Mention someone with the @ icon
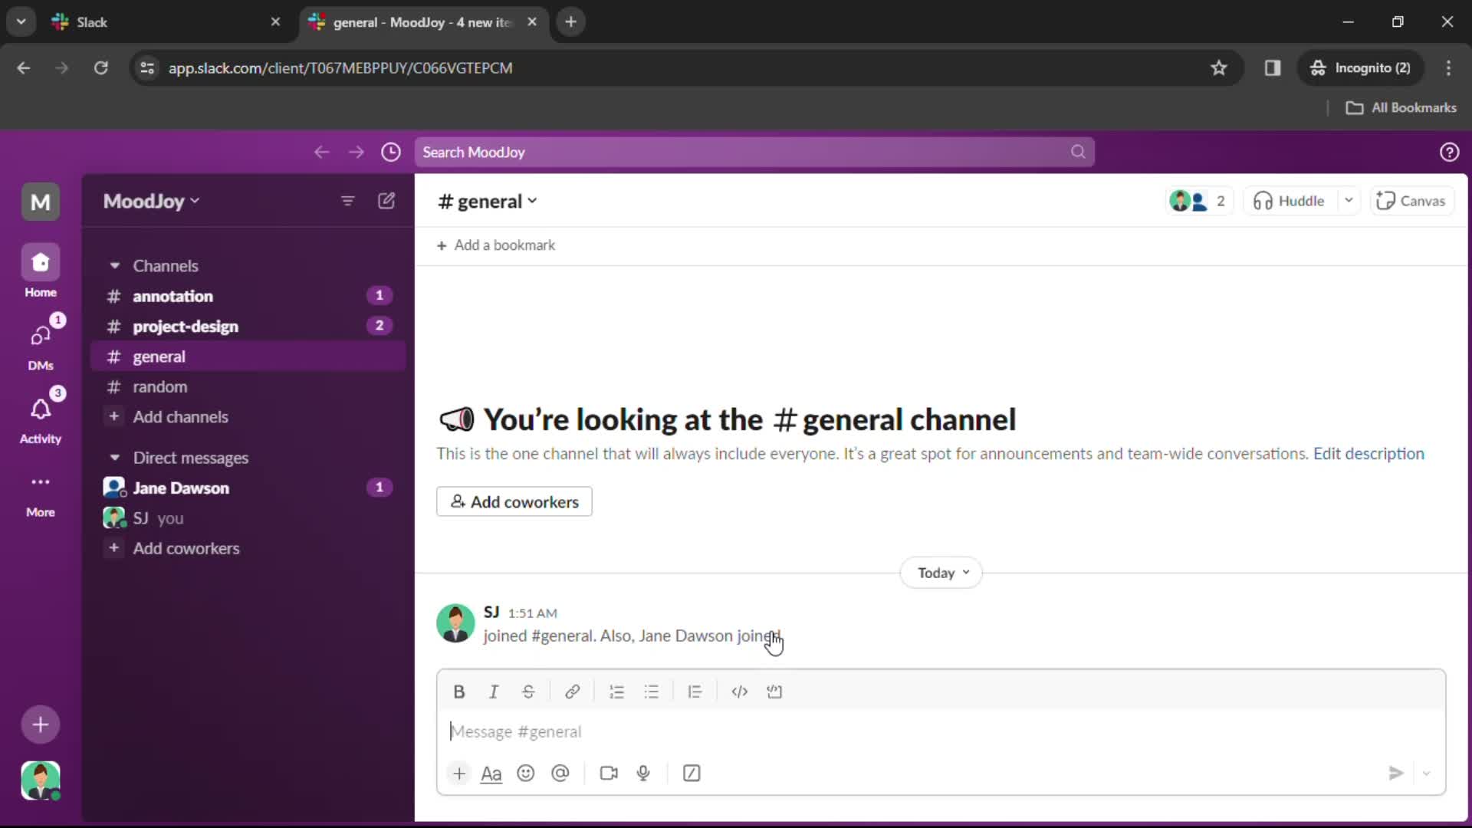This screenshot has height=828, width=1472. point(560,773)
